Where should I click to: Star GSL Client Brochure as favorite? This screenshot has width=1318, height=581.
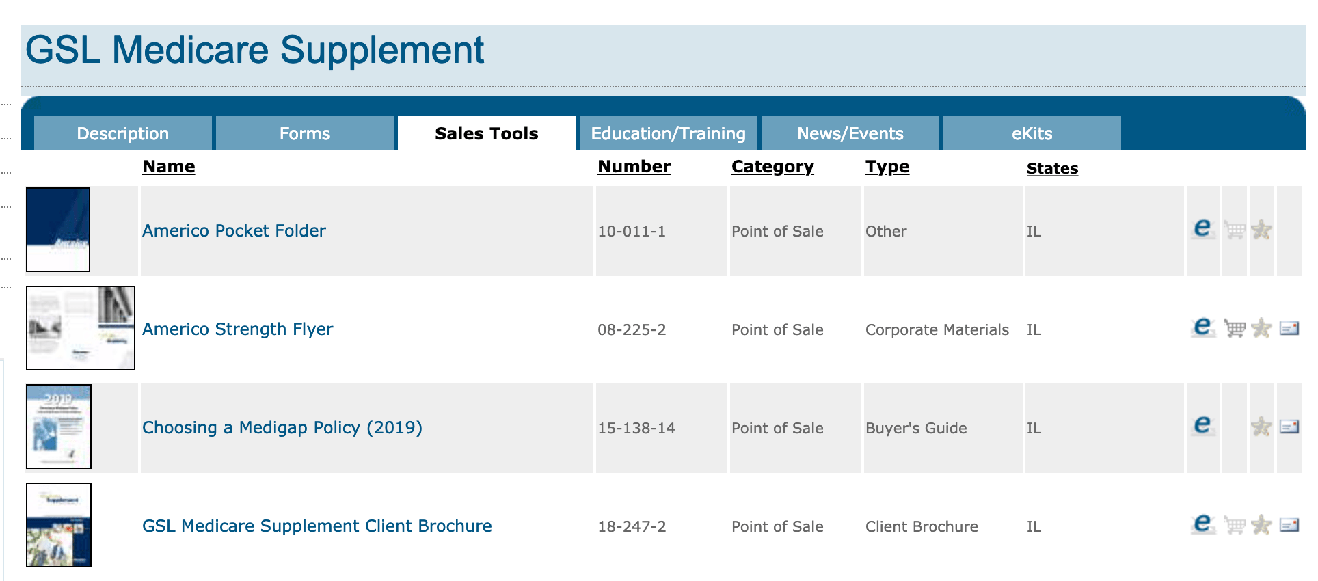coord(1261,525)
